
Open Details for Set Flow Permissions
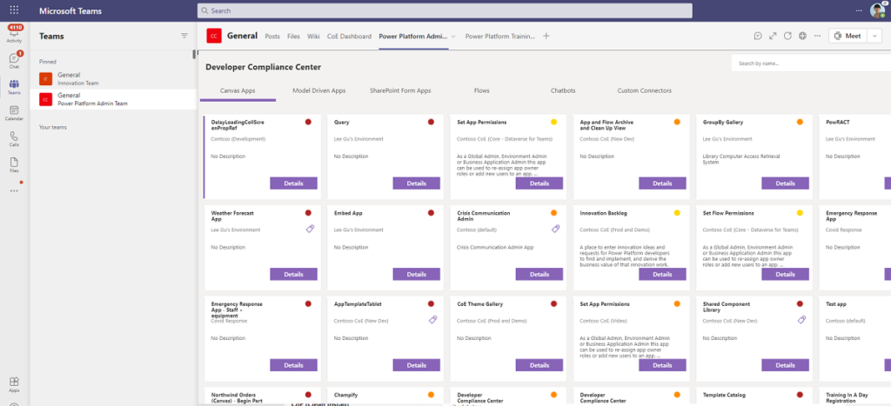pos(786,274)
